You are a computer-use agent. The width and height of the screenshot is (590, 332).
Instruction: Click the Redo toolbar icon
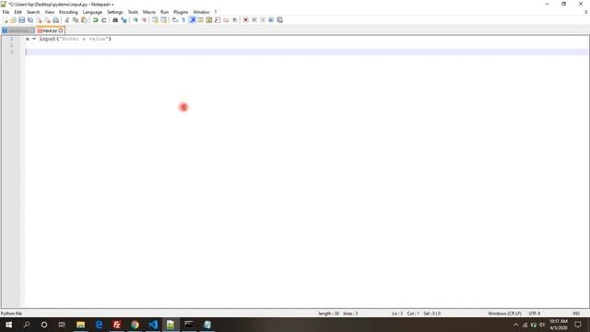point(104,20)
